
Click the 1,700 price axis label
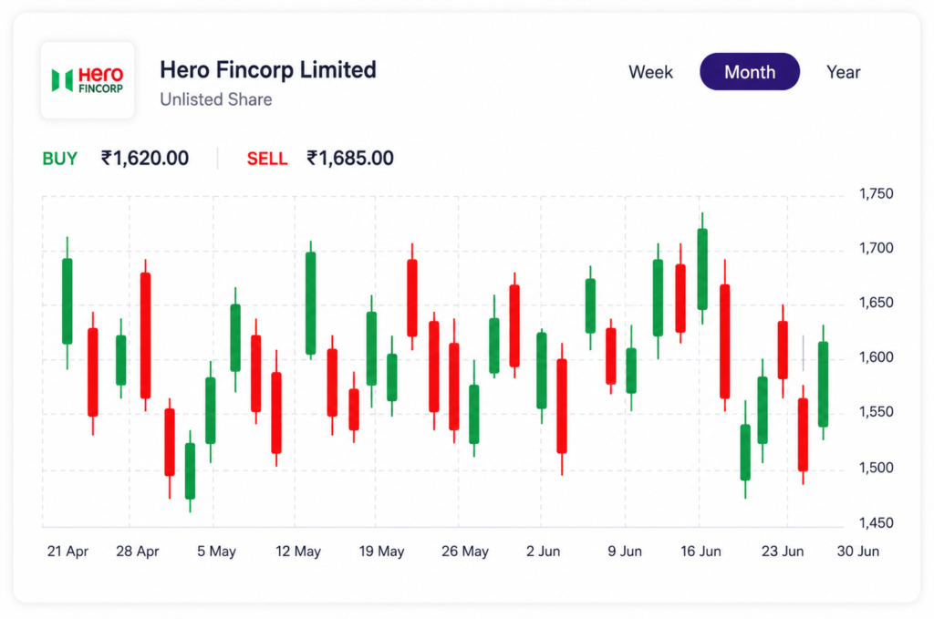click(x=876, y=248)
